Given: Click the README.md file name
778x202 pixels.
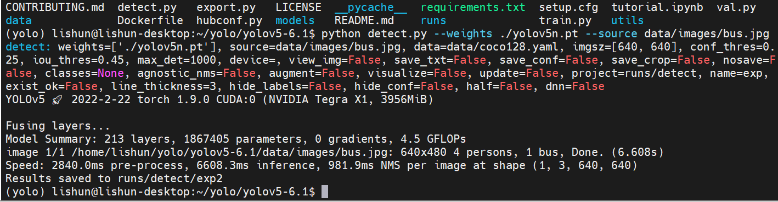Looking at the screenshot, I should [x=364, y=21].
